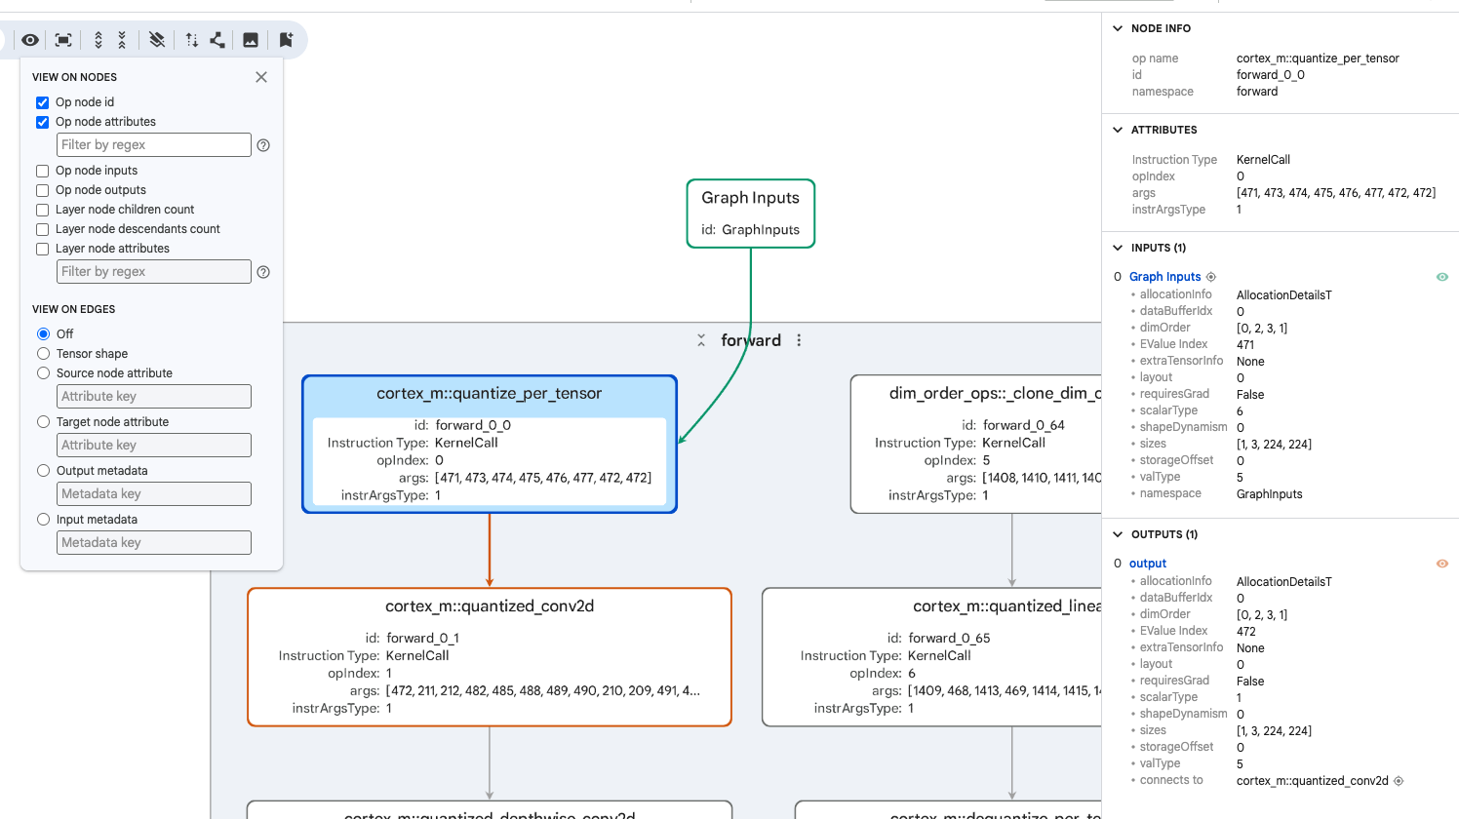The height and width of the screenshot is (819, 1459).
Task: Select the dim_order_ops::_clone_dim node
Action: 976,445
